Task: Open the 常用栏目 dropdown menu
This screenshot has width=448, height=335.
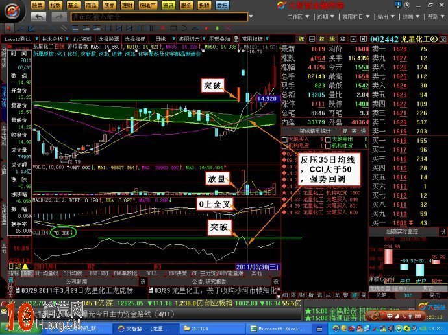Action: click(x=356, y=17)
